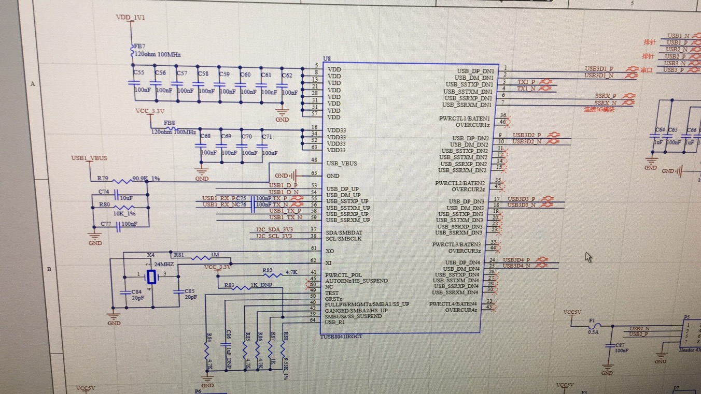This screenshot has width=701, height=394.
Task: Select the I2C_SDA_3V3 net label
Action: (274, 230)
